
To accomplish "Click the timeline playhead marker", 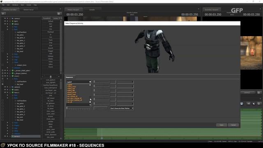I will 102,138.
